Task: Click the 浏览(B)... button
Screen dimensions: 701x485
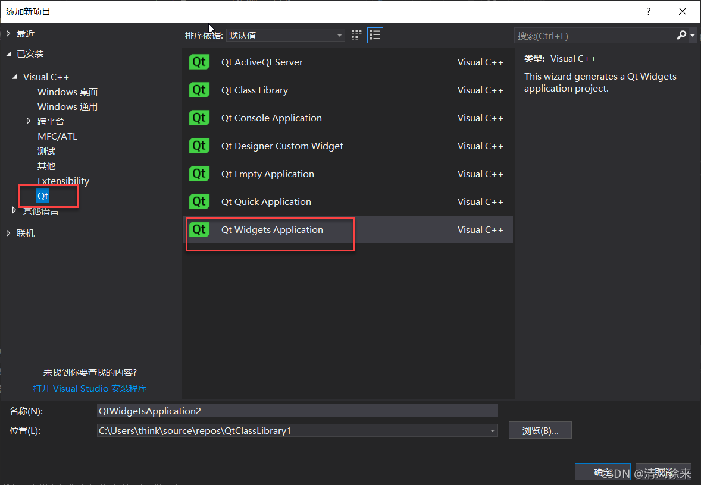Action: [x=540, y=430]
